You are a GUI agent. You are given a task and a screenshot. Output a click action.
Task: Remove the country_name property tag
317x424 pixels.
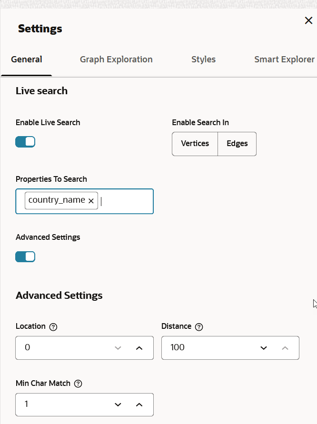point(91,201)
